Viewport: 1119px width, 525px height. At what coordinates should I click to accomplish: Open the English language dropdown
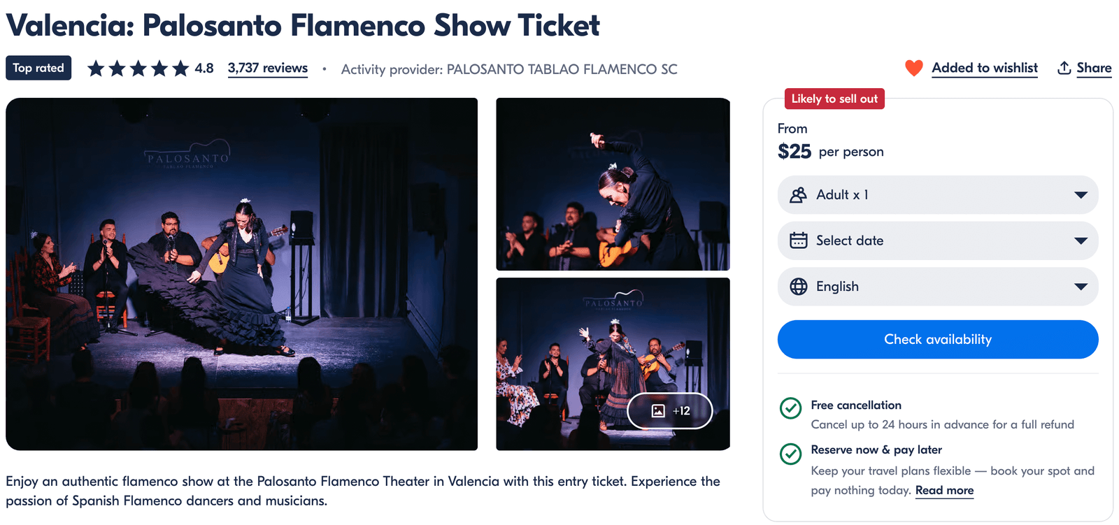pos(937,287)
